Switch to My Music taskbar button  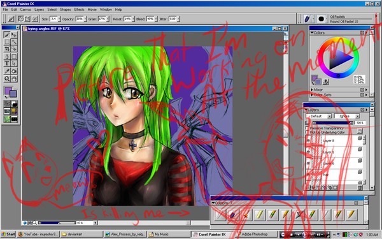pos(168,234)
